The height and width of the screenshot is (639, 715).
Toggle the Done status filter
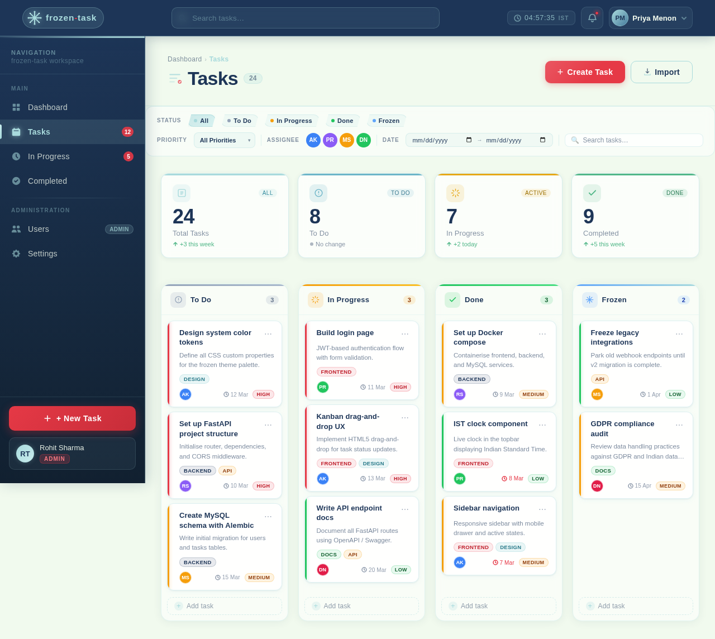pos(342,121)
